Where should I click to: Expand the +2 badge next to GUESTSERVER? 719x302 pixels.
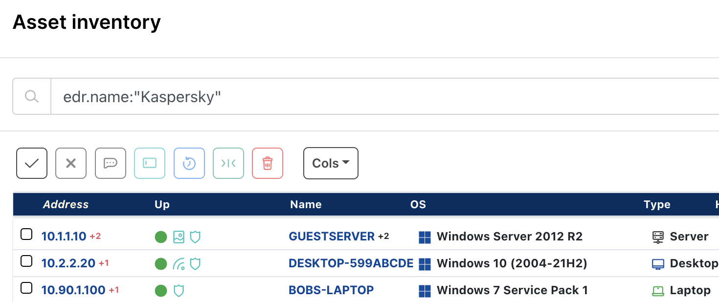382,236
